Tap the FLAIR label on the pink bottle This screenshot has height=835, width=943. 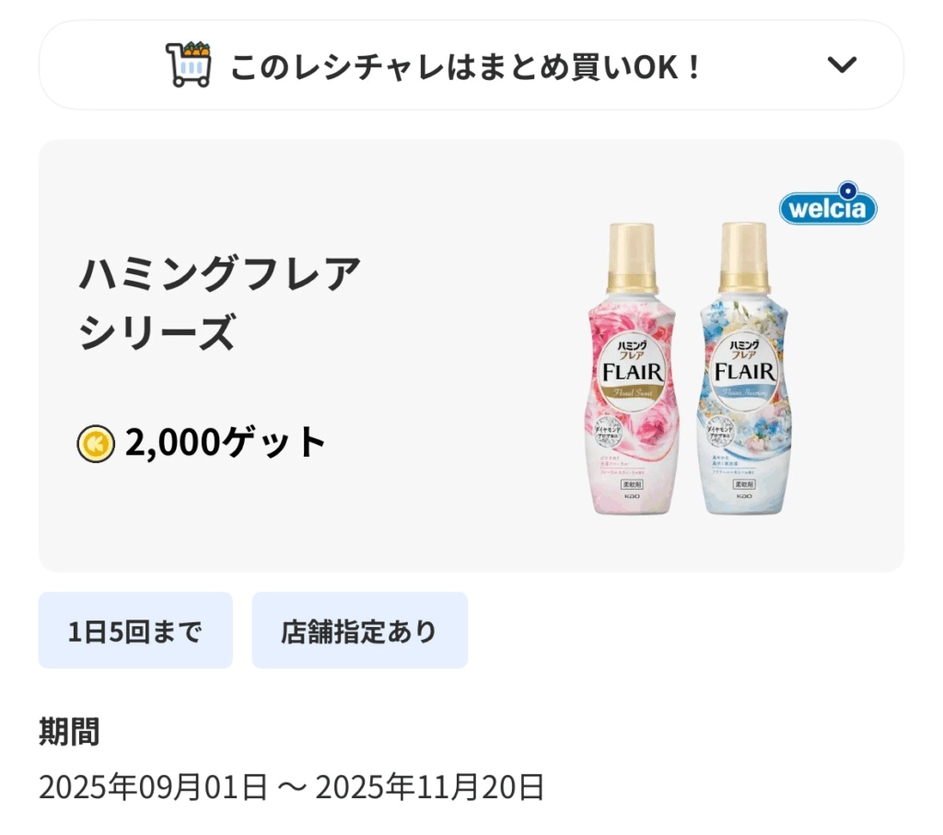click(x=633, y=372)
